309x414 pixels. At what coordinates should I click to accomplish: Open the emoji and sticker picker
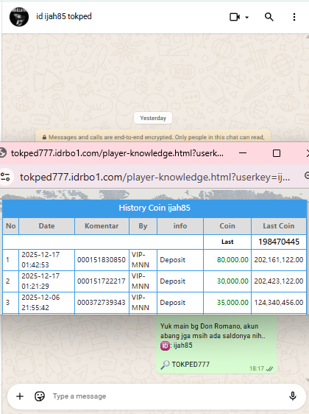coord(40,396)
